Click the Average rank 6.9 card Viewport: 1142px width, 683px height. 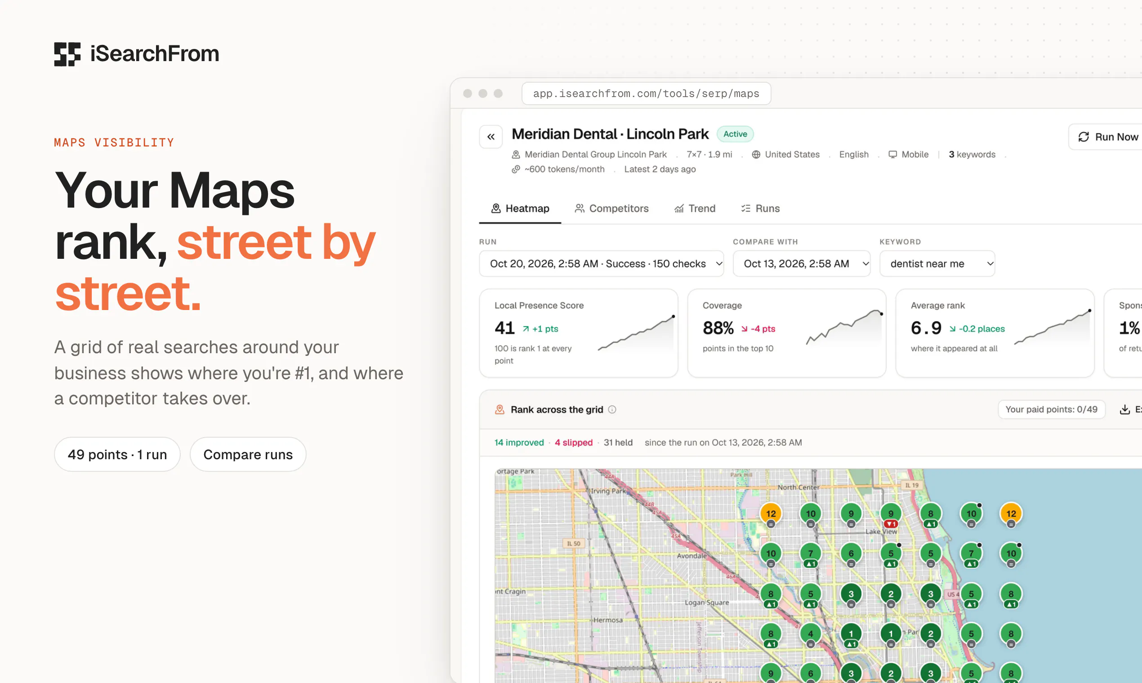(995, 333)
